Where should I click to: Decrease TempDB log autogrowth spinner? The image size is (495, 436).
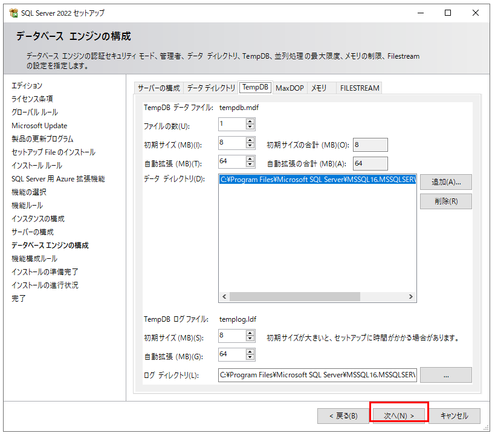coord(250,357)
